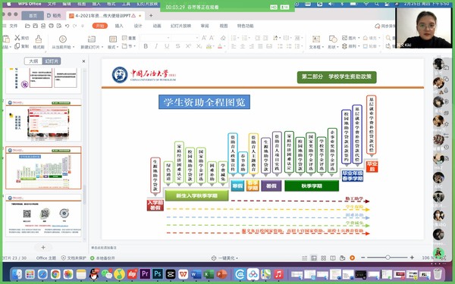Expand the Shapes (形状) dropdown
Viewport: 455px width, 284px height.
(333, 42)
